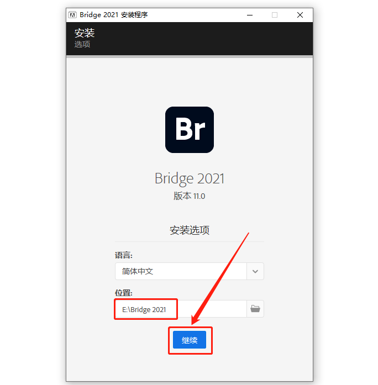Click the blue 继续 button
Screen dimensions: 378x385
[190, 340]
